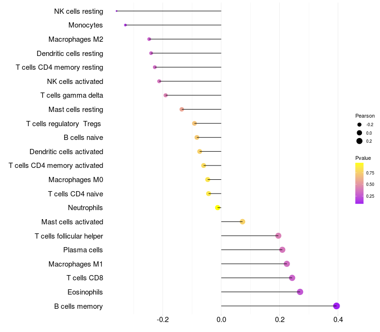Select the Monocytes data point

point(125,25)
